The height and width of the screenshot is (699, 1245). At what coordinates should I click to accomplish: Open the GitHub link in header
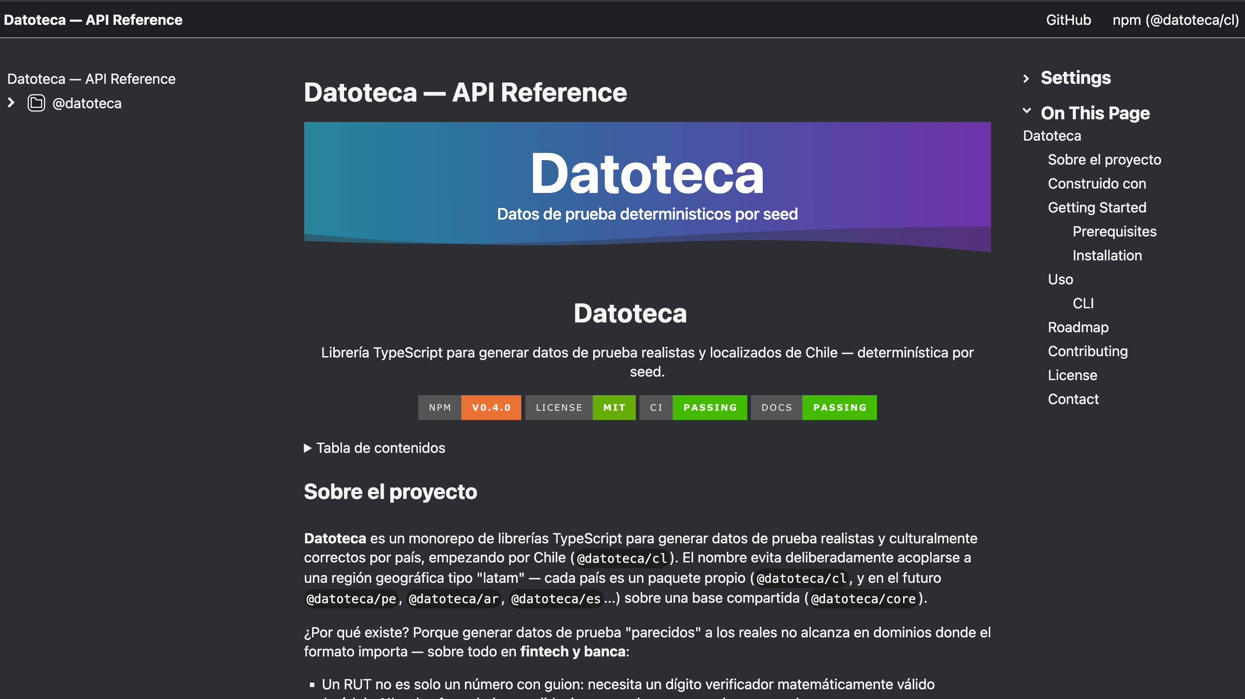1068,20
